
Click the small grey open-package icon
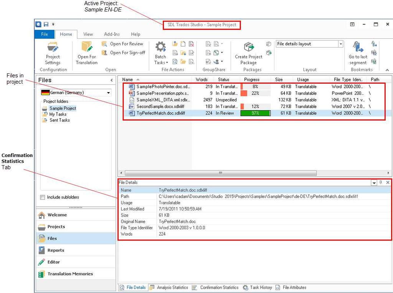point(269,44)
